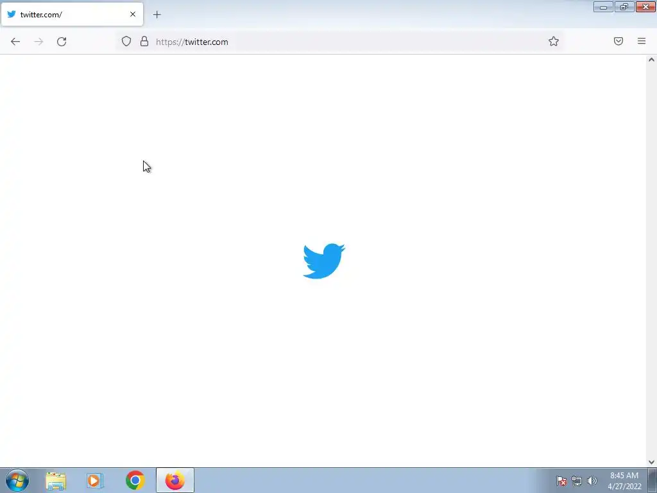Screen dimensions: 657x493
Task: Open the volume speaker tray icon
Action: [x=592, y=481]
